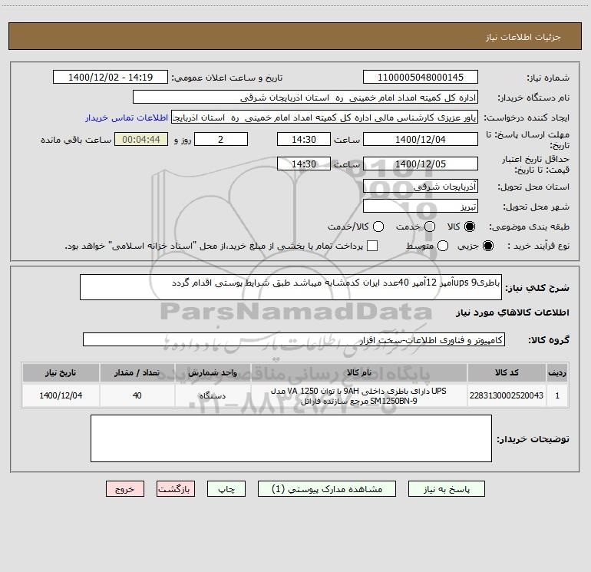
Task: Click the row number 1 cell
Action: coord(557,395)
